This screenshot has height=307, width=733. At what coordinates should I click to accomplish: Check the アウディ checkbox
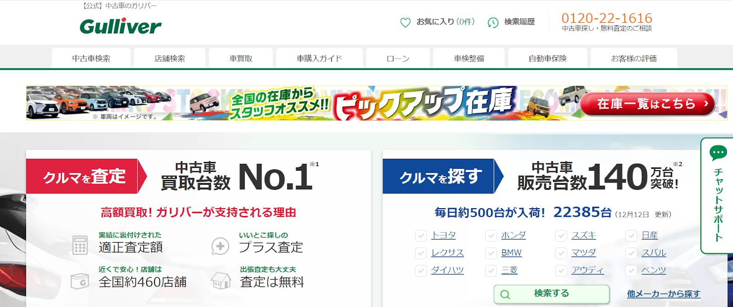(x=561, y=271)
